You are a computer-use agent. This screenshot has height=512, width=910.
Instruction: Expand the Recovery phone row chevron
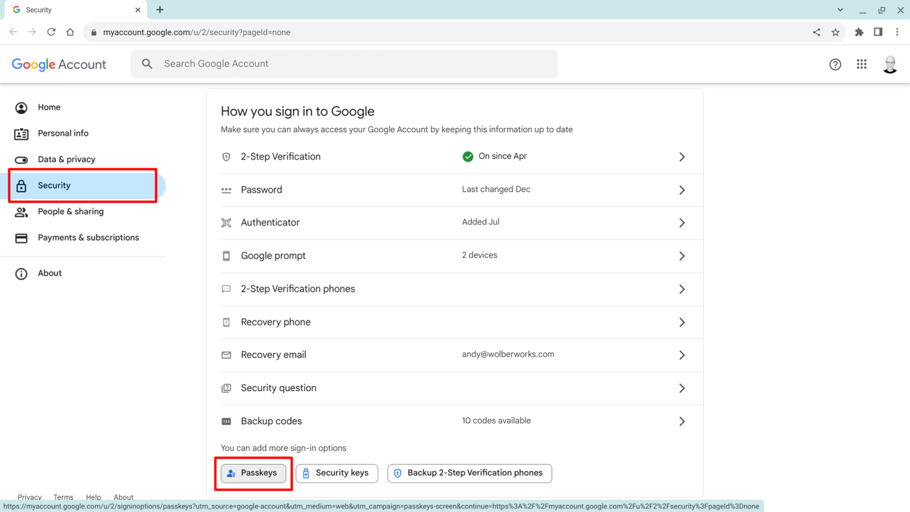682,322
